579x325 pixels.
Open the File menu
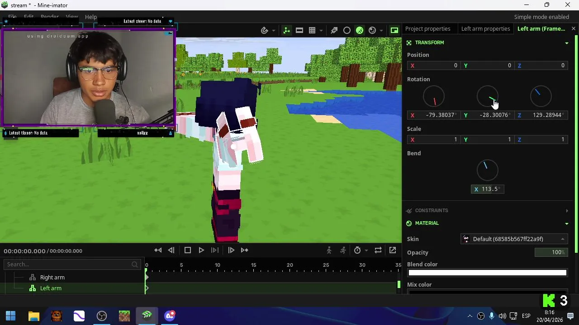pyautogui.click(x=12, y=17)
